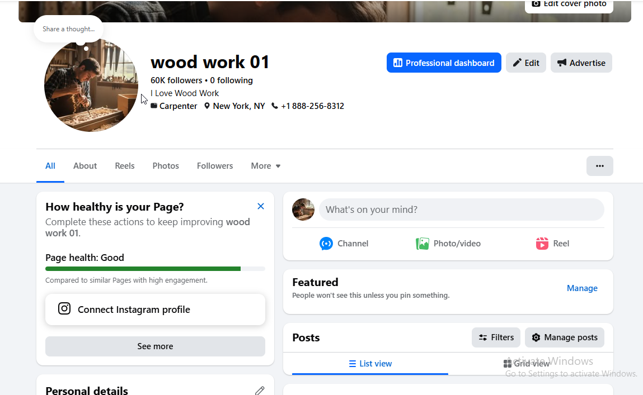
Task: Open the Advertise button
Action: (581, 63)
